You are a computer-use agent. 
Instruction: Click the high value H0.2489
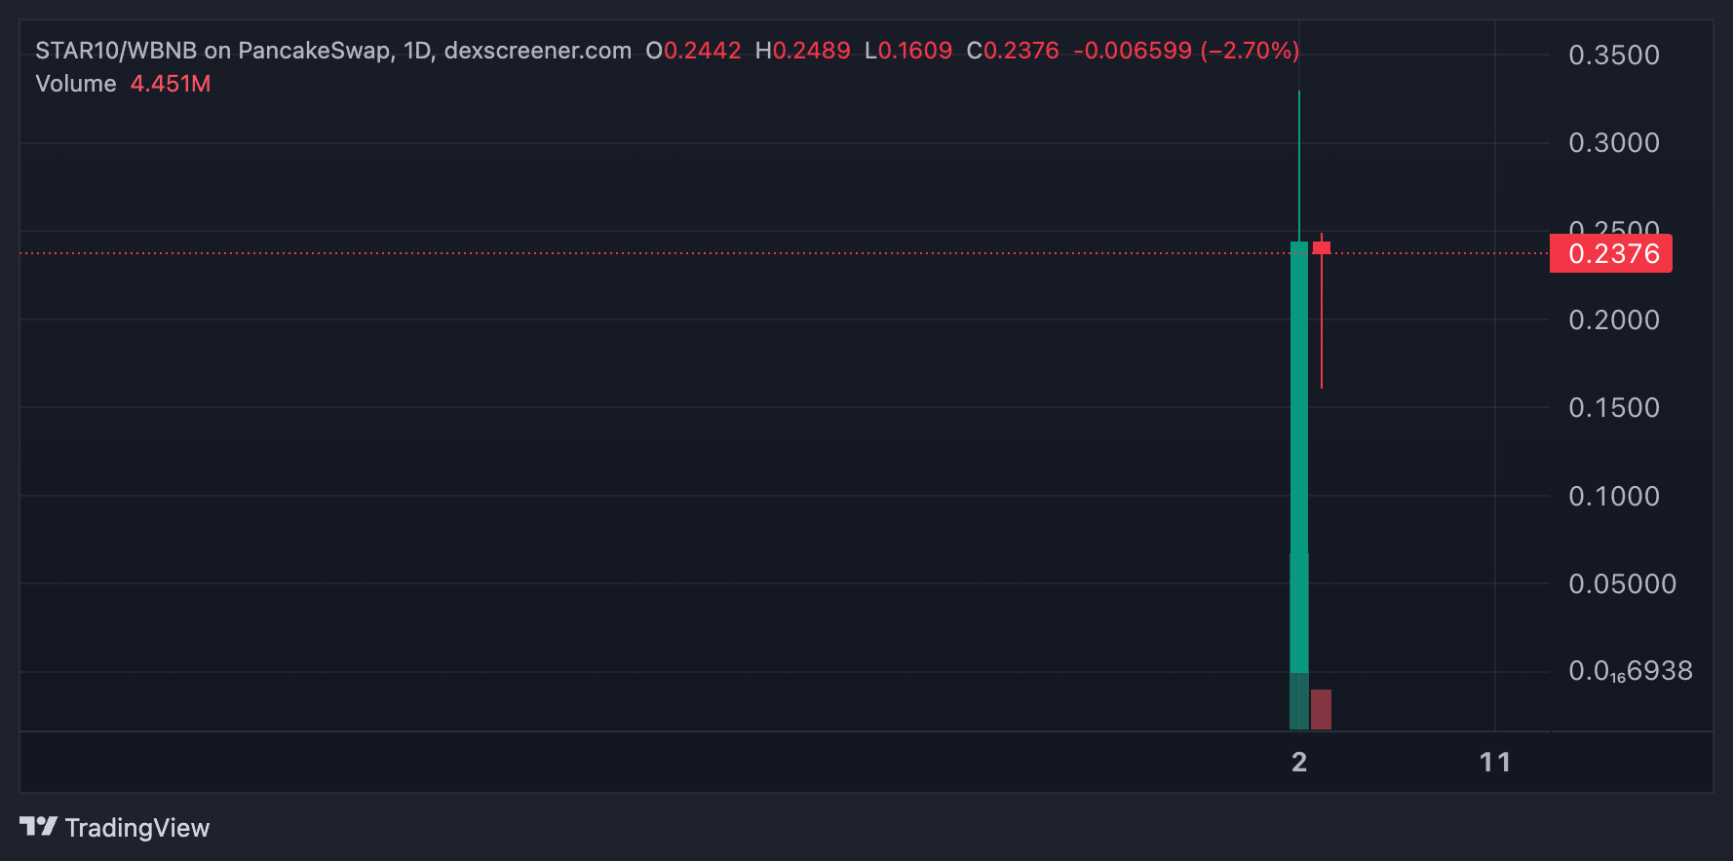pos(802,51)
